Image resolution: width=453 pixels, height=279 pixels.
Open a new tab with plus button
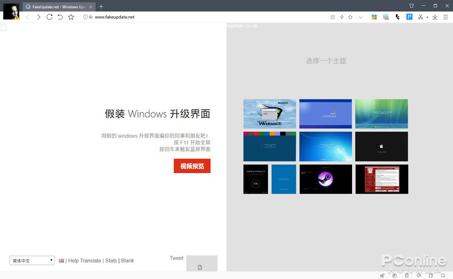point(101,6)
